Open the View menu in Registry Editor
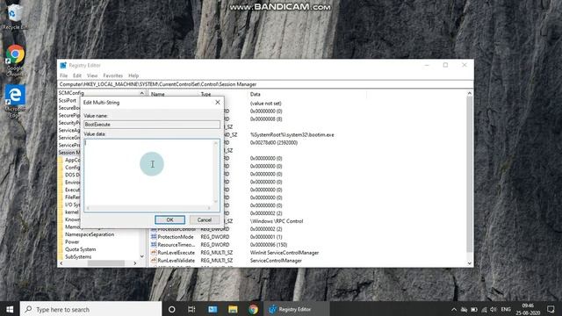The image size is (562, 316). (92, 75)
